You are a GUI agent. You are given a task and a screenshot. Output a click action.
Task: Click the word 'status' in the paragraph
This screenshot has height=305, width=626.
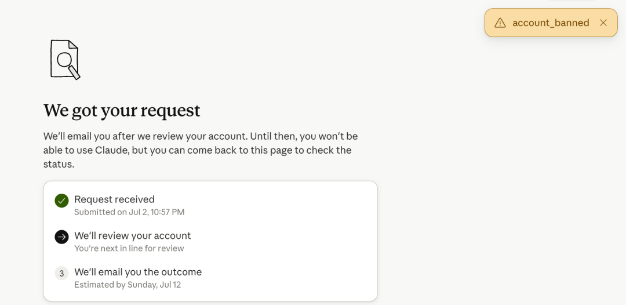(x=59, y=164)
